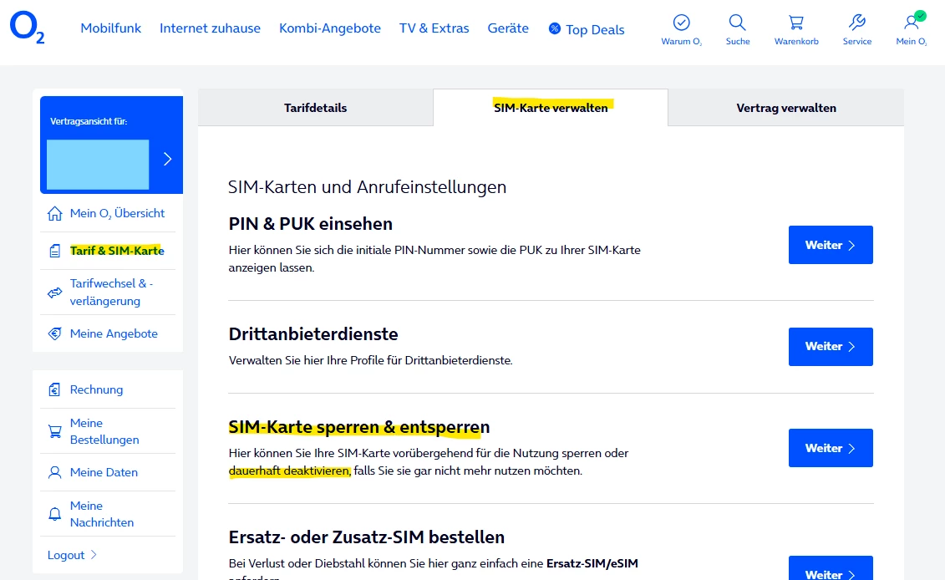
Task: Click the Meine Bestellungen cart icon
Action: (55, 431)
